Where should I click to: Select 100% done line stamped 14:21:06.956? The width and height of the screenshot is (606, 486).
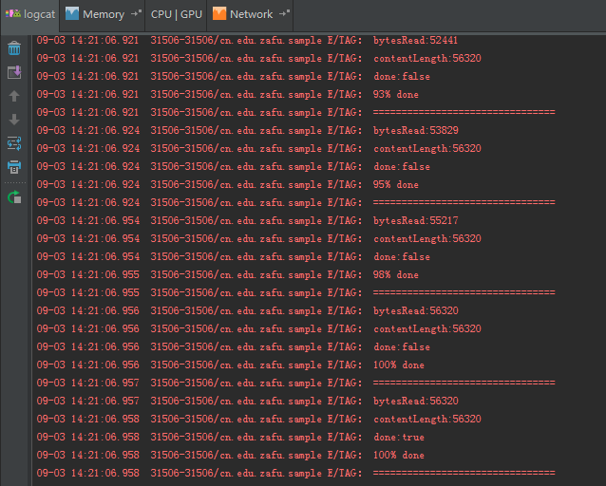(x=231, y=364)
